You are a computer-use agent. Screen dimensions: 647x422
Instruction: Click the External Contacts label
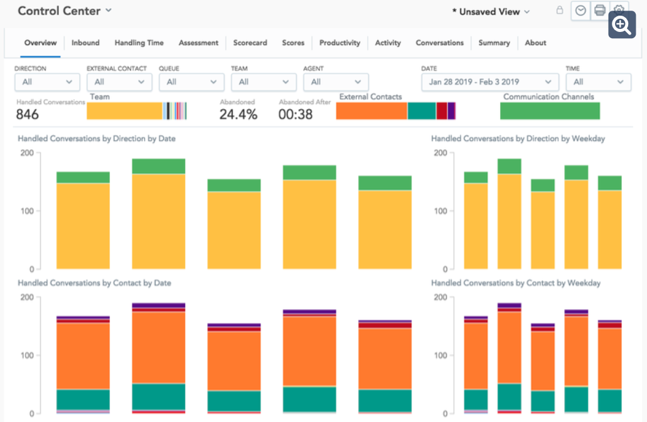pos(370,97)
